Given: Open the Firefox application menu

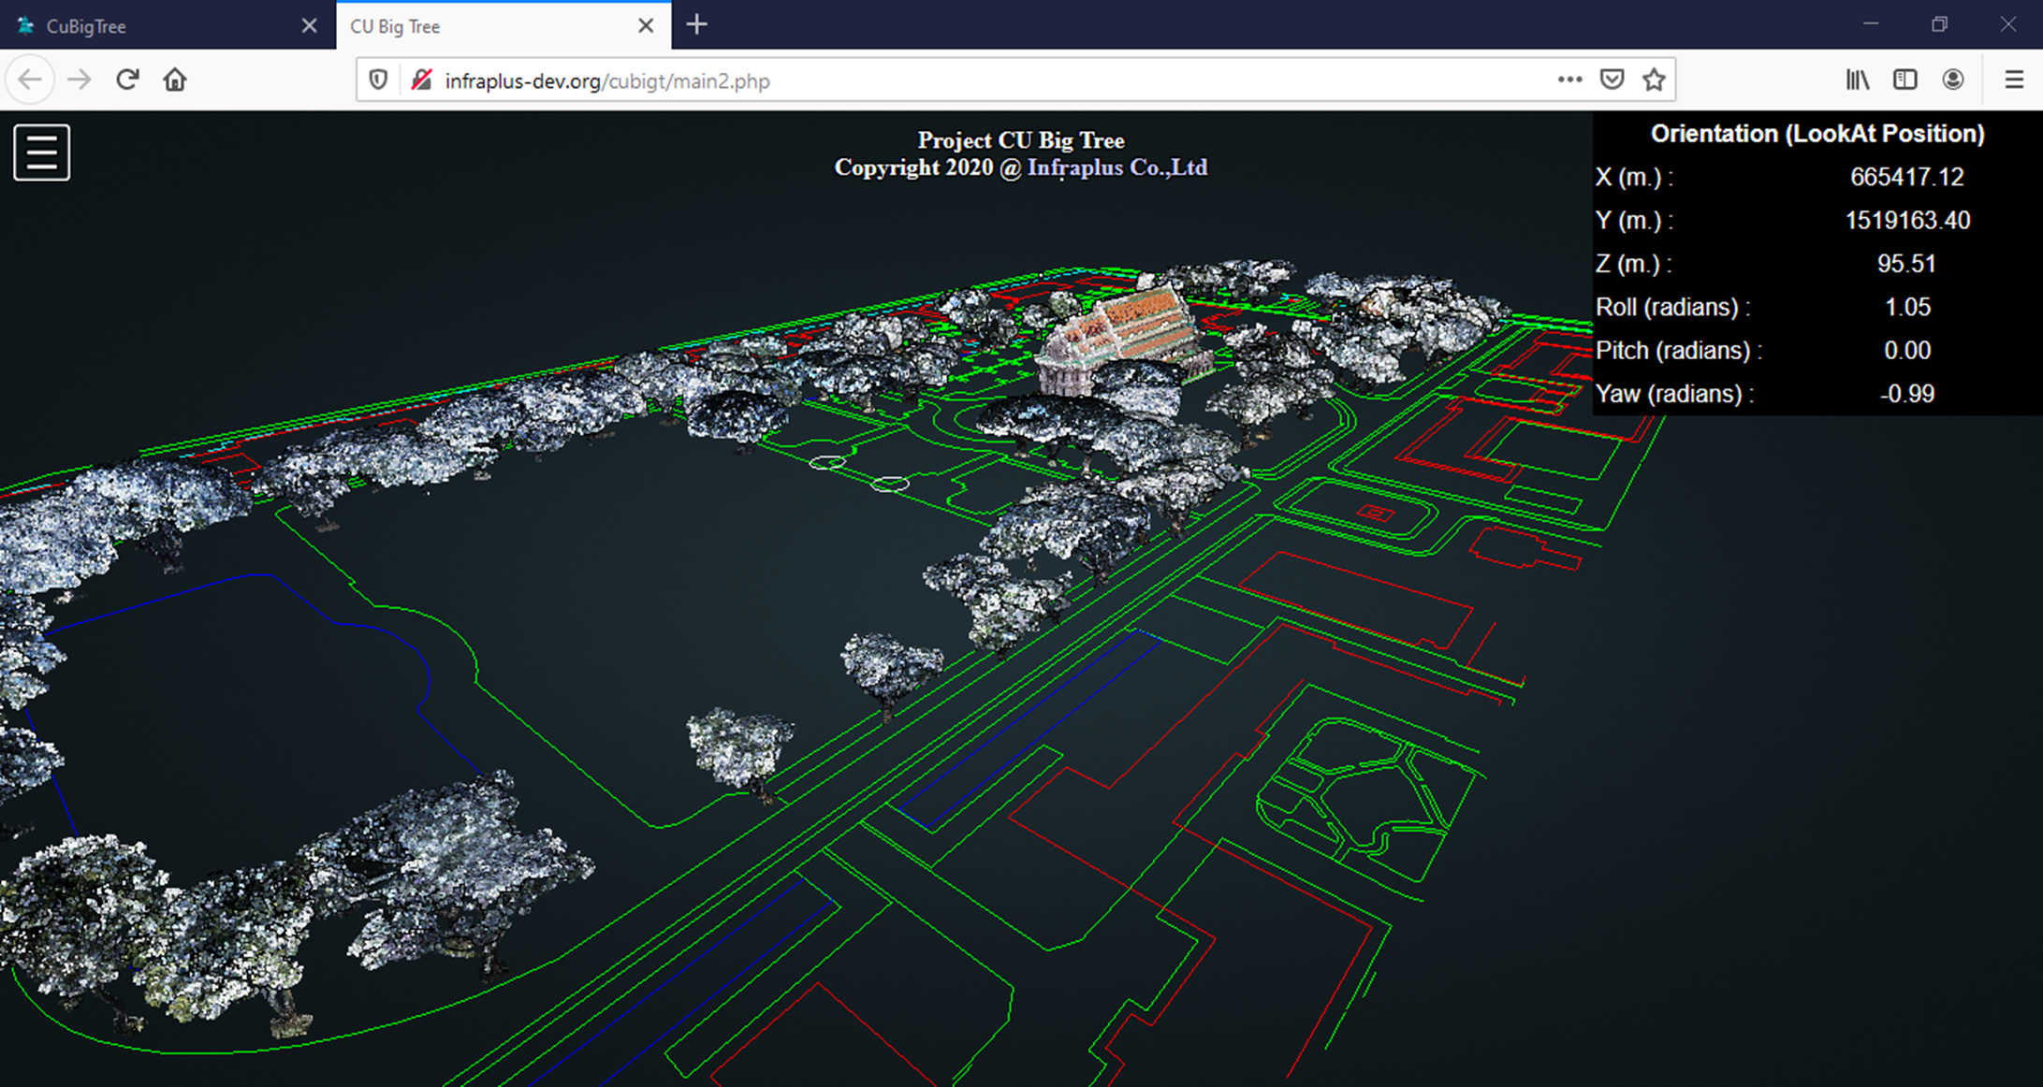Looking at the screenshot, I should 2014,80.
